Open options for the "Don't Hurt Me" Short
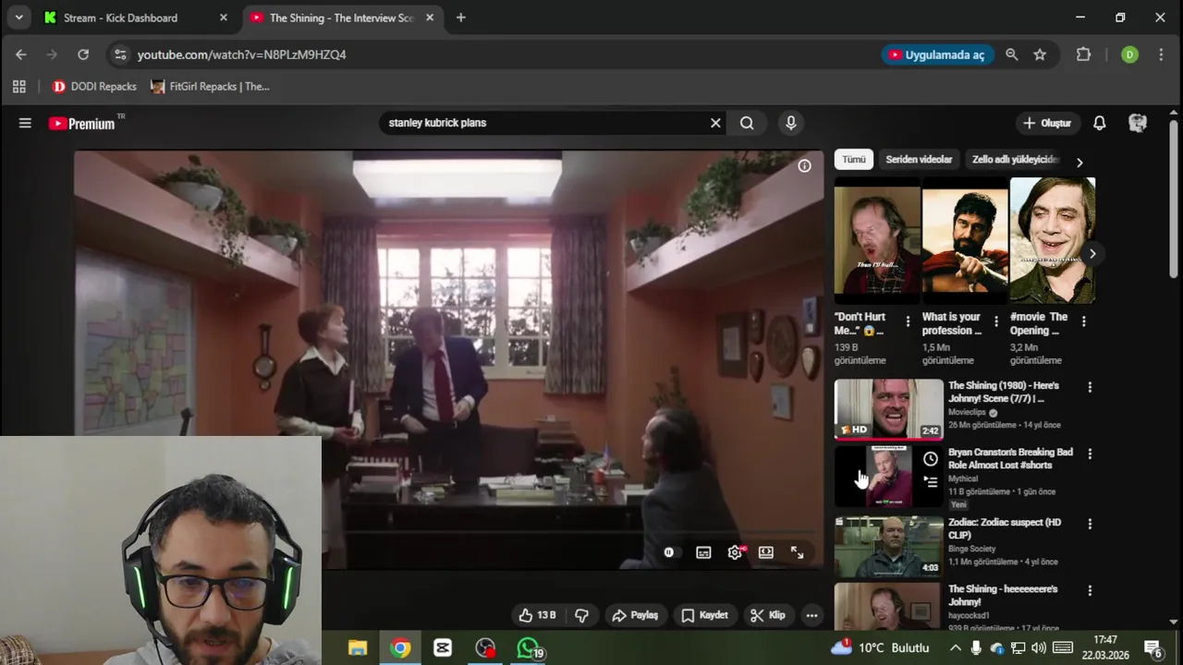1183x665 pixels. pos(908,321)
